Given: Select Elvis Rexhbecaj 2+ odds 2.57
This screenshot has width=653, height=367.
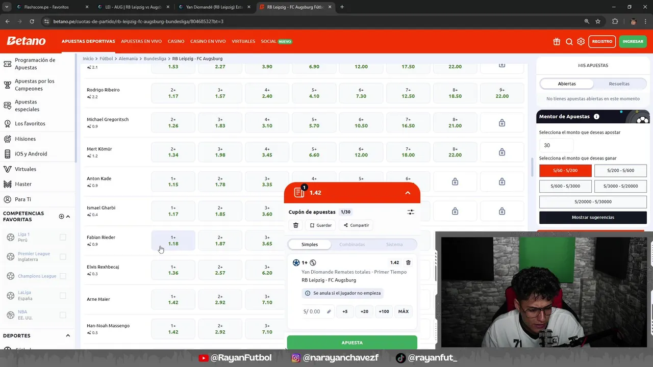Looking at the screenshot, I should pos(220,270).
